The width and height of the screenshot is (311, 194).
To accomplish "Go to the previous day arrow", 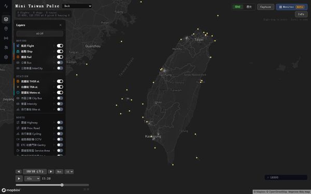I will pos(19,172).
